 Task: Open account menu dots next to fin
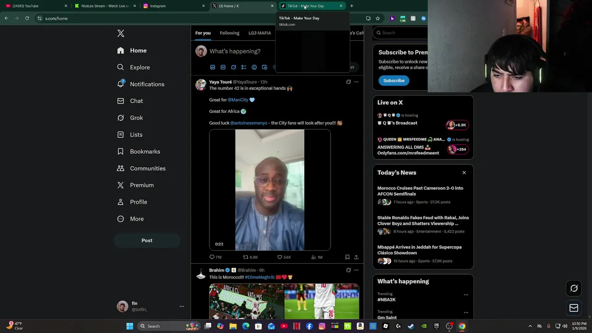click(182, 306)
